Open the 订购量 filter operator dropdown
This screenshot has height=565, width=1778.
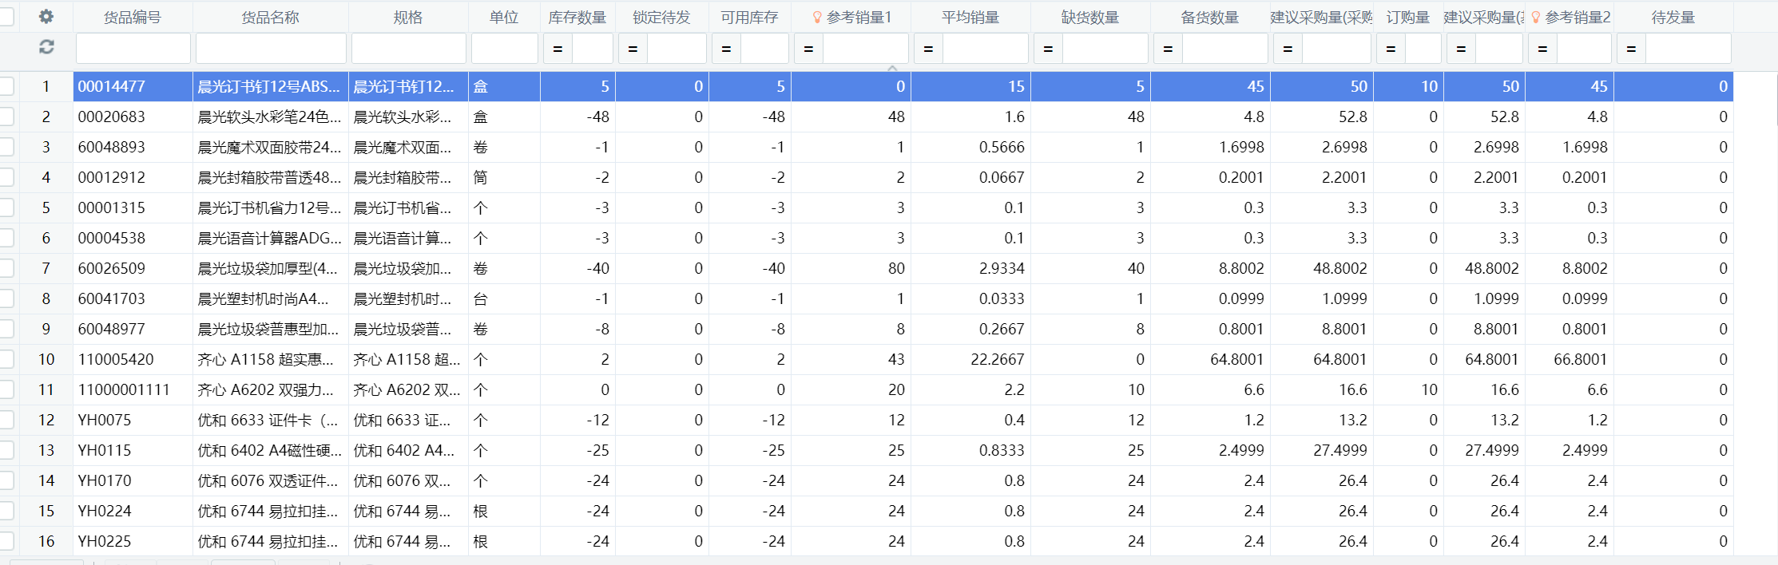pyautogui.click(x=1391, y=49)
